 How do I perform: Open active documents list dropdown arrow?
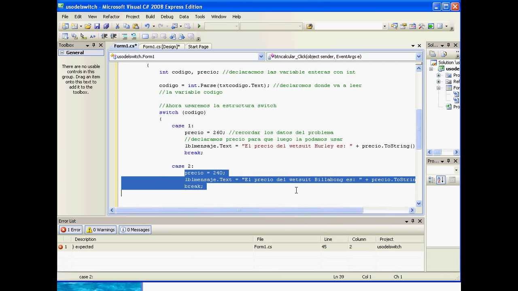pyautogui.click(x=413, y=46)
